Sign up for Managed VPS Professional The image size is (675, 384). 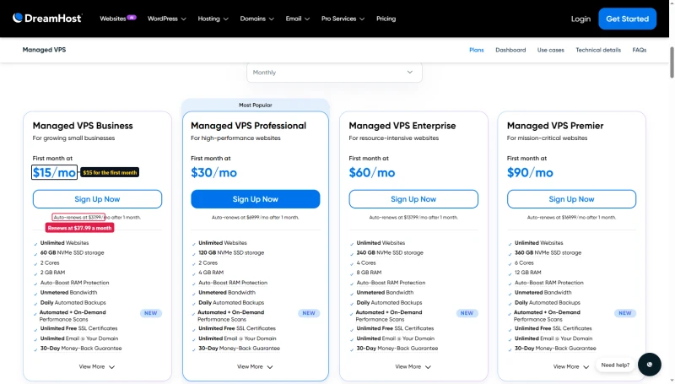(x=256, y=199)
